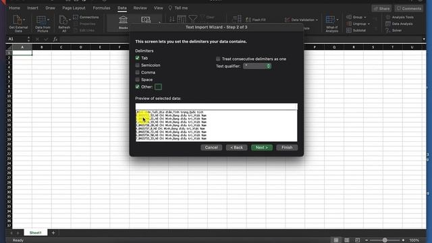Click the Get External Data icon
The image size is (432, 243).
pyautogui.click(x=17, y=20)
